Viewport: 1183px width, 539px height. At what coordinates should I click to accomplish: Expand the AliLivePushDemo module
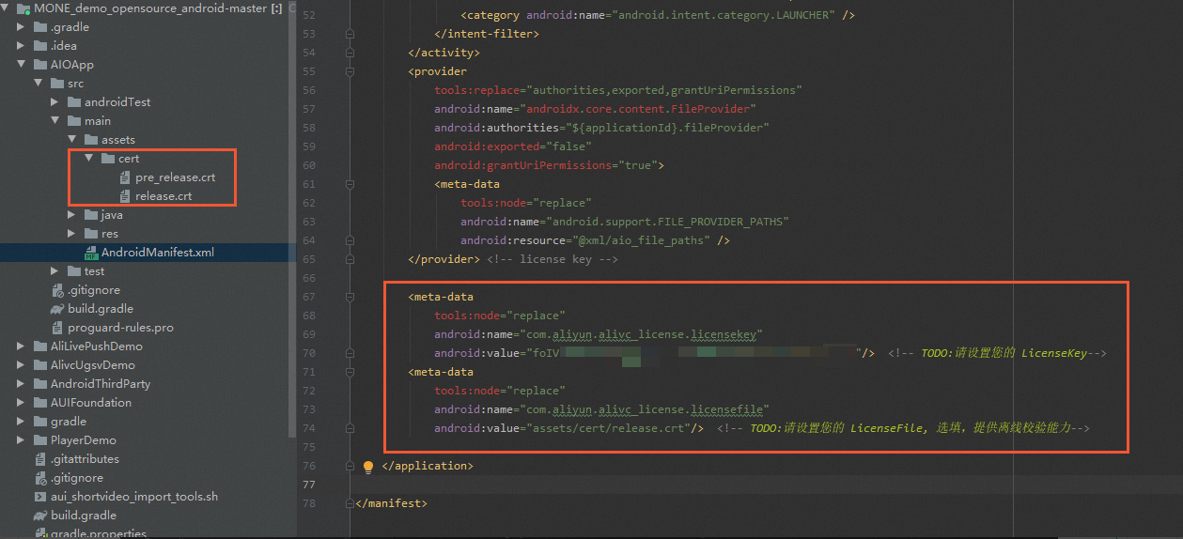(x=22, y=346)
